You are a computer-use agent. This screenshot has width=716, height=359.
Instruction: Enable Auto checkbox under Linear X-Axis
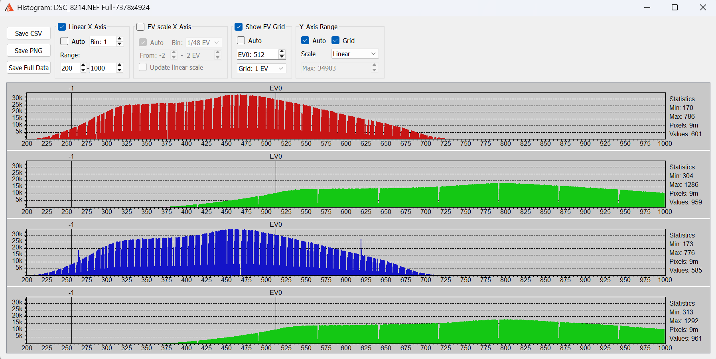64,41
